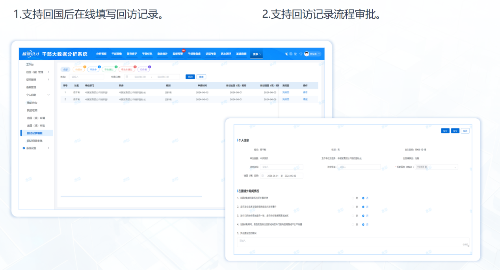Image resolution: width=500 pixels, height=270 pixels.
Task: Click the calendar icon in 申请日期 filter
Action: click(127, 77)
